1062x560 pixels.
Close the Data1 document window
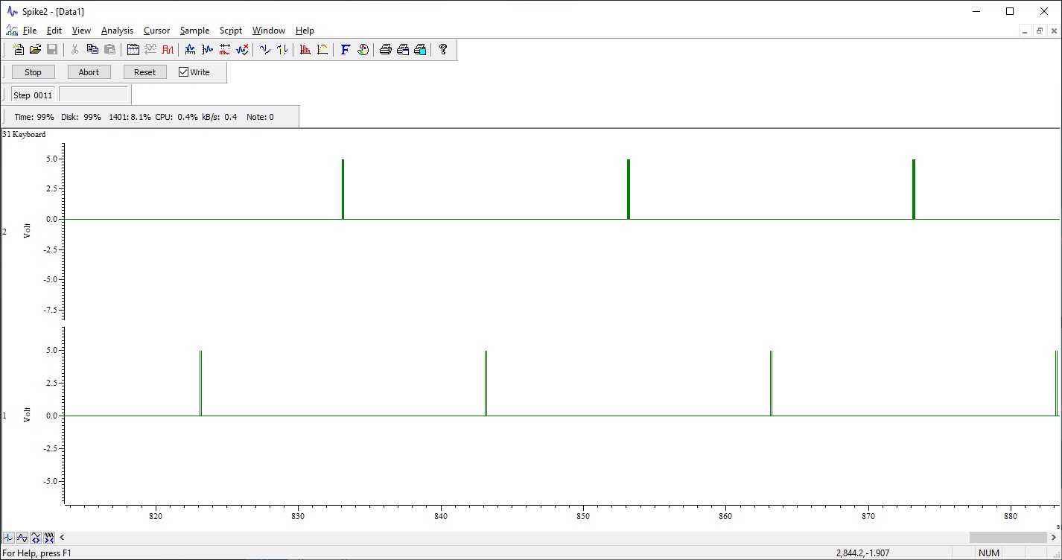tap(1053, 31)
